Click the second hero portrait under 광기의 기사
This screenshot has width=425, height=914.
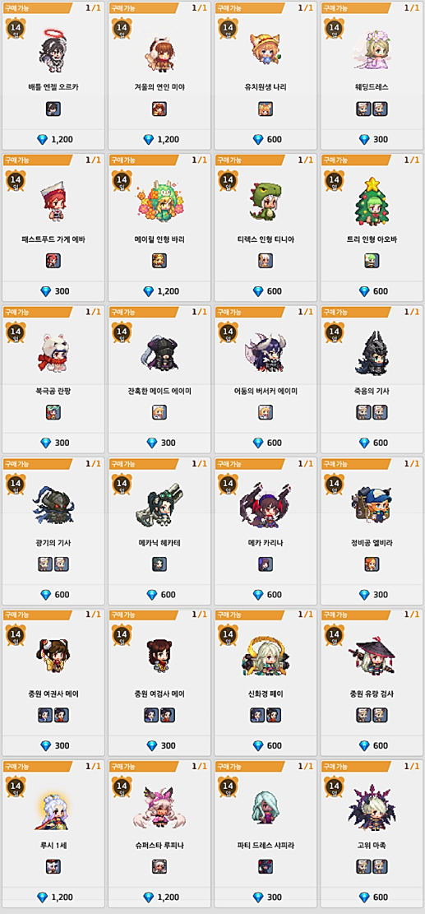[62, 564]
